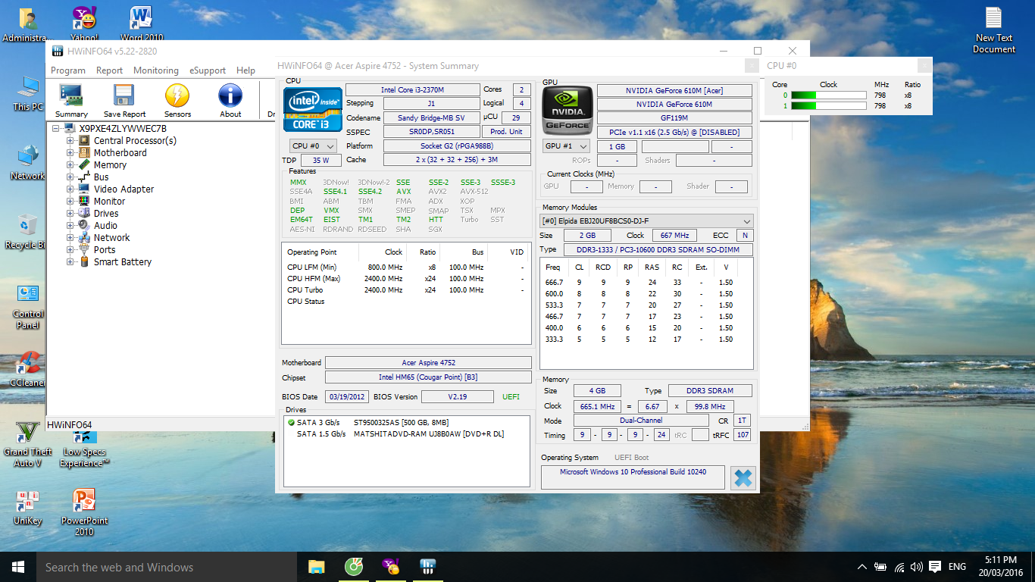The height and width of the screenshot is (582, 1035).
Task: Click the Intel Core i3-2370M name field
Action: (412, 90)
